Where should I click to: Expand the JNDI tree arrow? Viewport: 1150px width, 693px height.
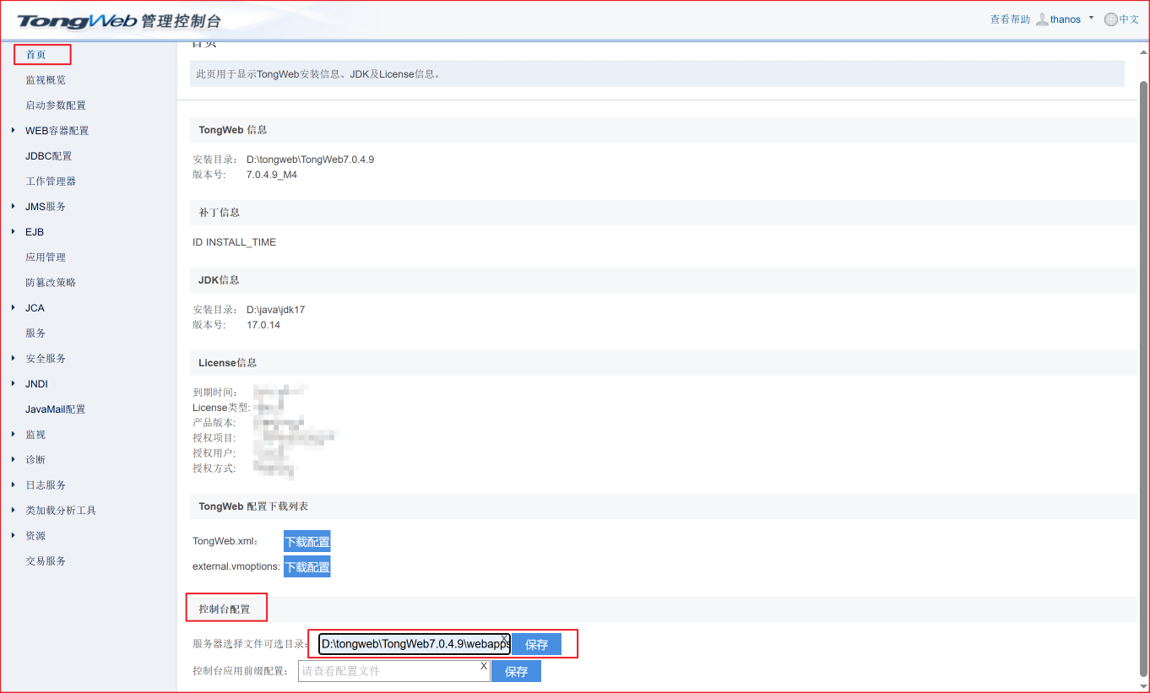[x=13, y=383]
